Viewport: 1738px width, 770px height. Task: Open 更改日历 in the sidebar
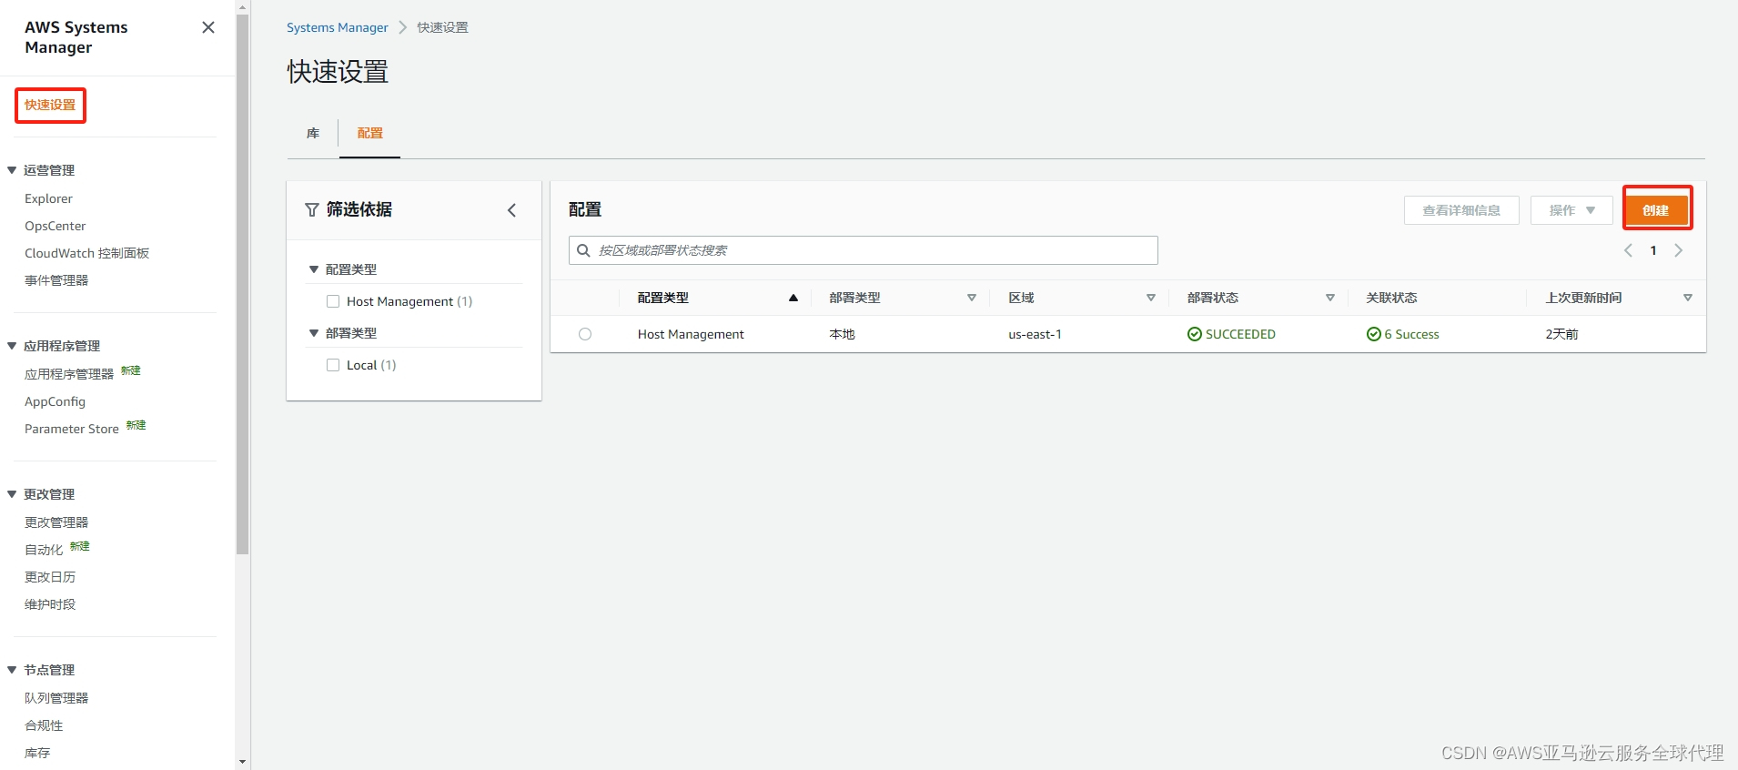click(x=50, y=577)
